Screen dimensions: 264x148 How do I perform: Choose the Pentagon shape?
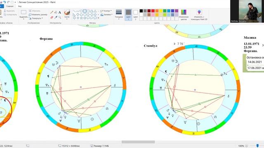pyautogui.click(x=81, y=15)
